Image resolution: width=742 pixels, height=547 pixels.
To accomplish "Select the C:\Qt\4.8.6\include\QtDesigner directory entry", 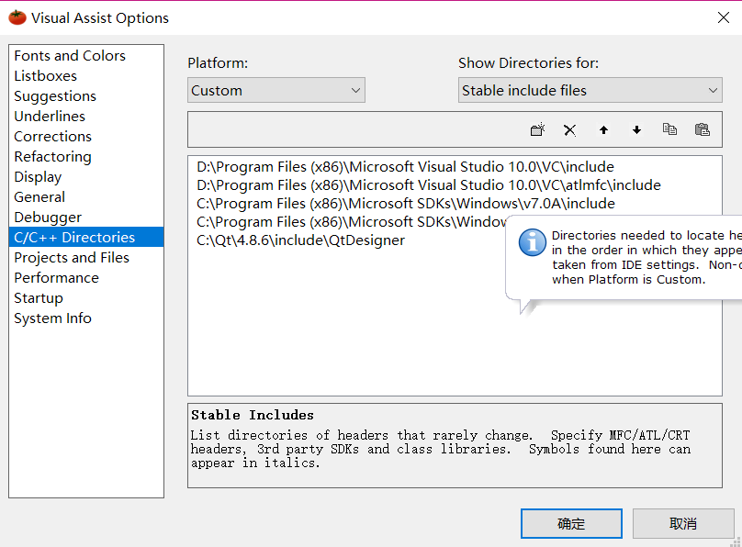I will click(x=300, y=240).
